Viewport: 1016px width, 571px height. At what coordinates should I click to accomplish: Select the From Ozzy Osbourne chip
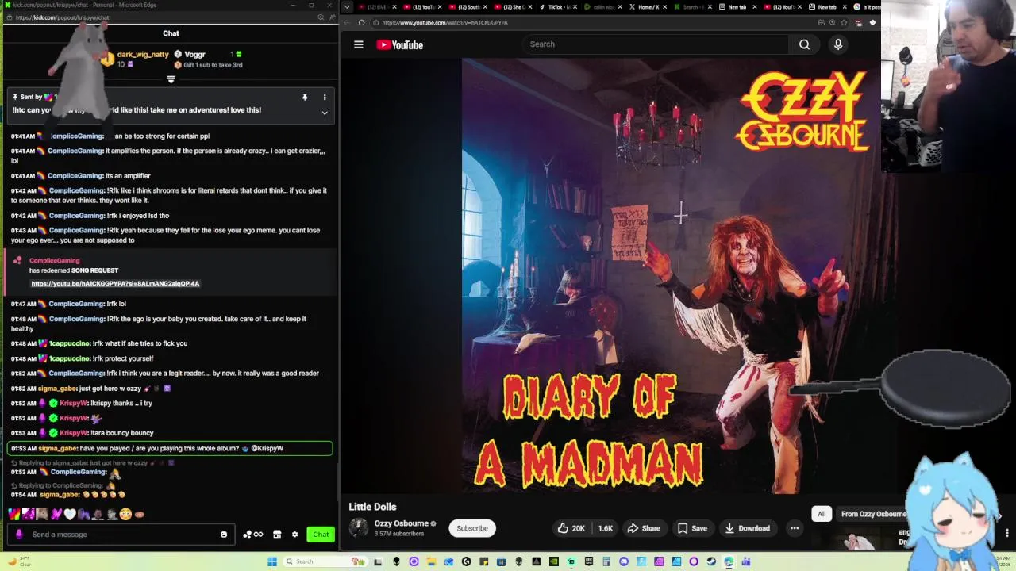point(873,514)
